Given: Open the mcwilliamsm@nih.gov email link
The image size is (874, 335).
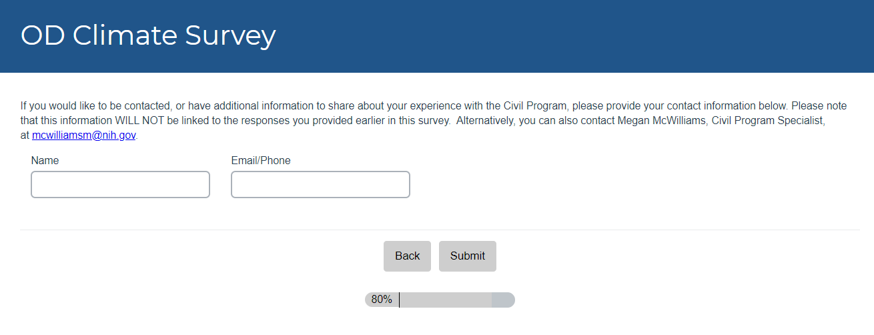Looking at the screenshot, I should (83, 135).
